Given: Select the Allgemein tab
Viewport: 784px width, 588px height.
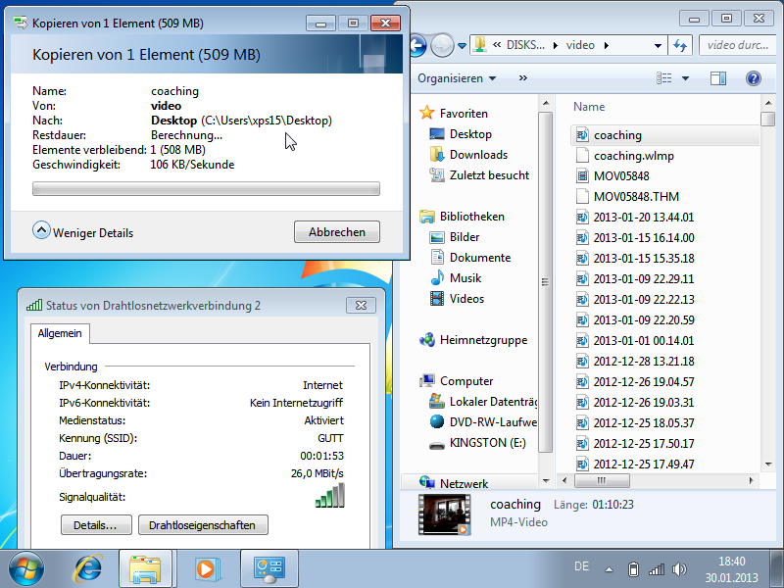Looking at the screenshot, I should tap(60, 333).
